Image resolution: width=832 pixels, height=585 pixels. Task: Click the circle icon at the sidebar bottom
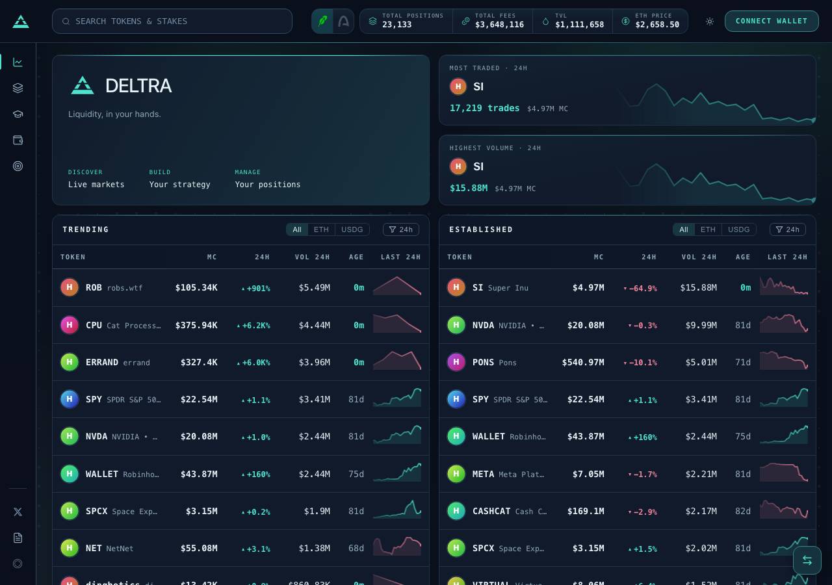click(x=18, y=564)
